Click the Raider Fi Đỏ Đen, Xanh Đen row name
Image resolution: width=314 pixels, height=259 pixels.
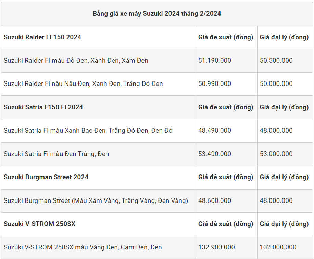pos(76,61)
